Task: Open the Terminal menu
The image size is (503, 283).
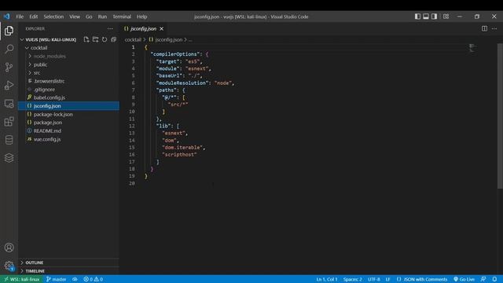Action: point(122,17)
